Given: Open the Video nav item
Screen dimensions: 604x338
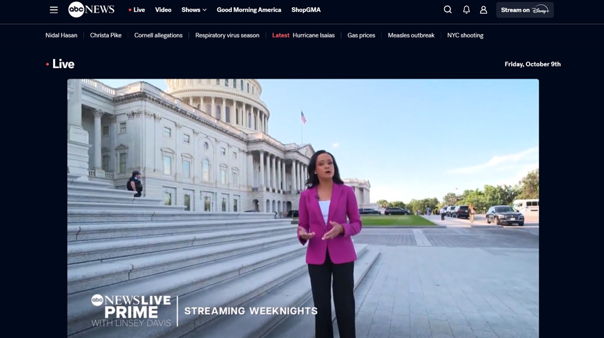Looking at the screenshot, I should click(163, 10).
